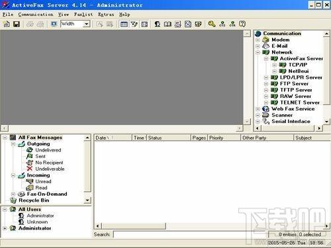Select NetBeui network entry
Viewport: 331px width, 248px height.
(x=299, y=71)
